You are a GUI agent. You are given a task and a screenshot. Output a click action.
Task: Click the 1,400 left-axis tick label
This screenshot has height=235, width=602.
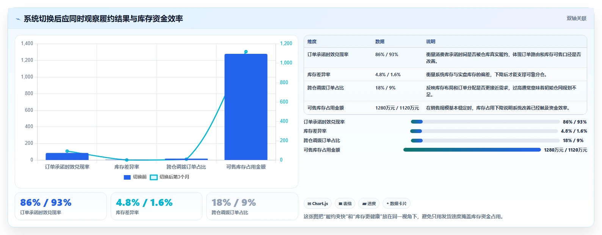(x=27, y=44)
